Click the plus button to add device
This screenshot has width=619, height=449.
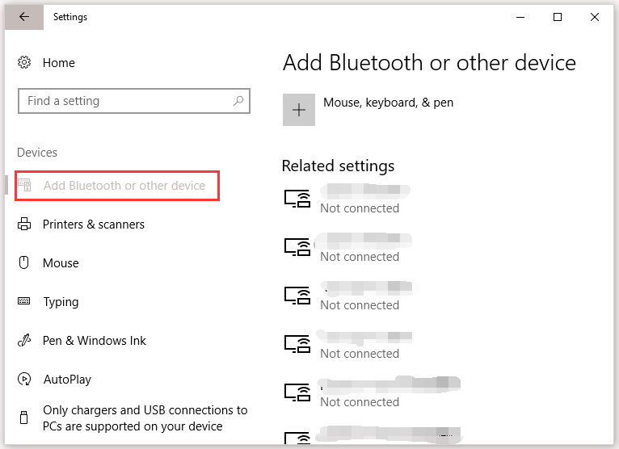click(299, 110)
